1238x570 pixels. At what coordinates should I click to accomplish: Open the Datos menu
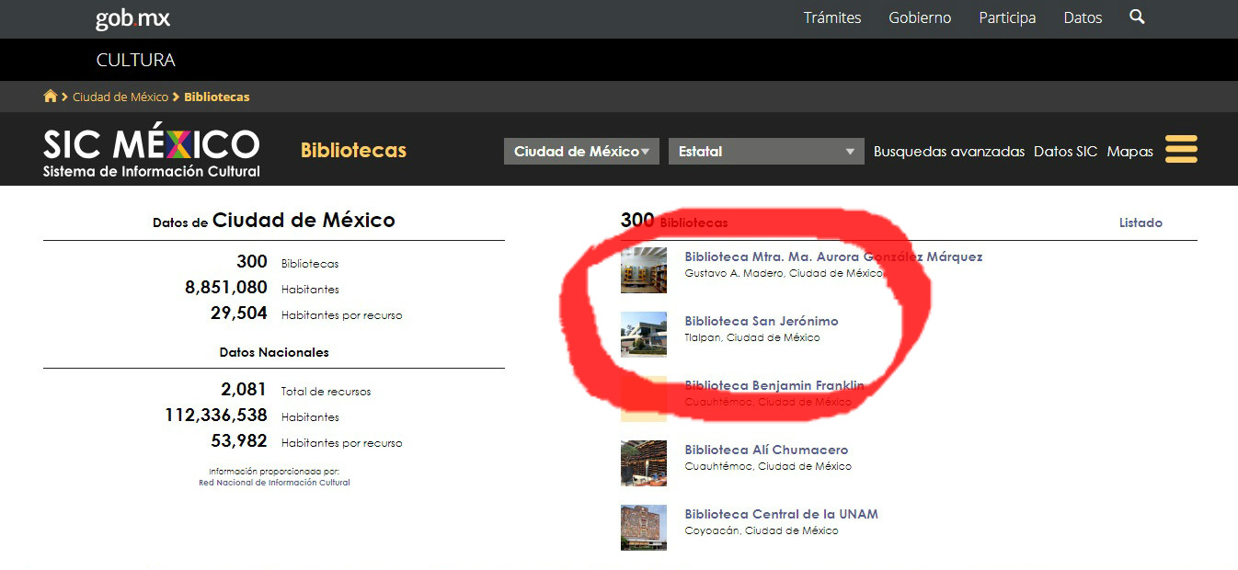1083,17
